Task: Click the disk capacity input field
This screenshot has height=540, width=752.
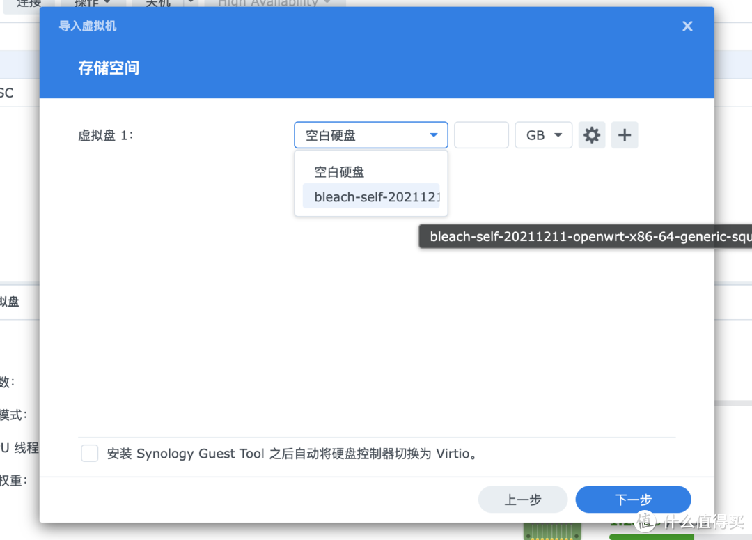Action: coord(481,134)
